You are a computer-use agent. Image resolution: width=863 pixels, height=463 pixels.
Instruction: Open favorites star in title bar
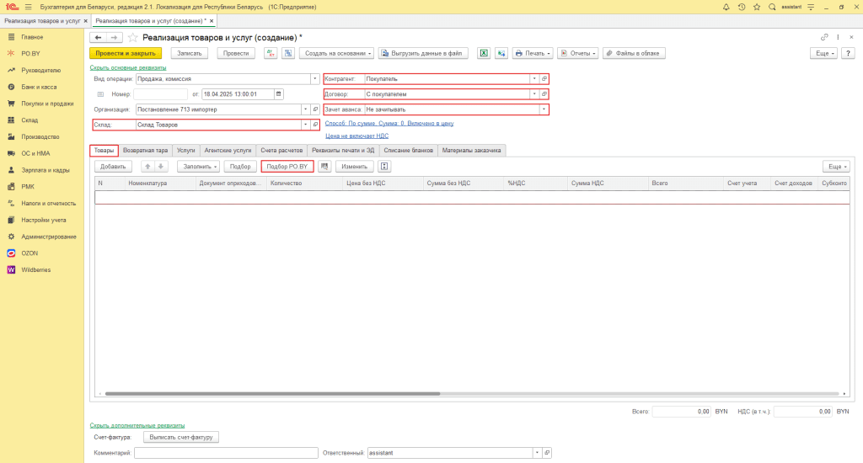[757, 7]
